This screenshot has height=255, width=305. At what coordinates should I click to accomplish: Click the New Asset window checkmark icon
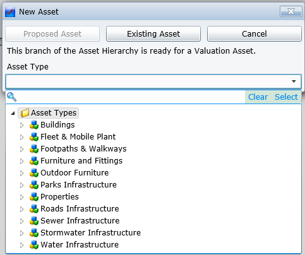[10, 12]
